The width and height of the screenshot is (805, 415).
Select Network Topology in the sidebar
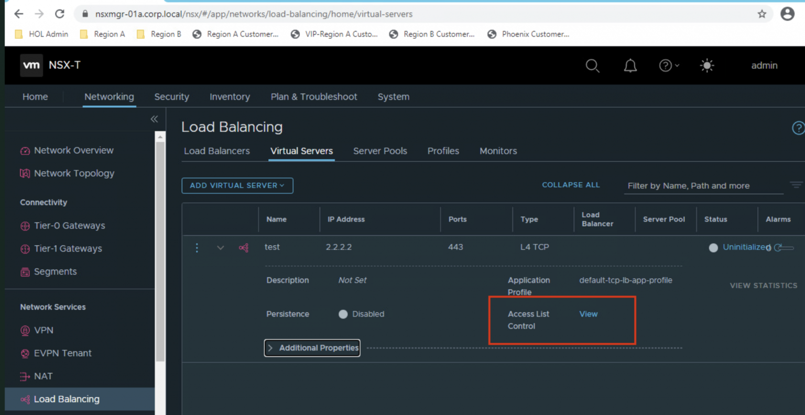(74, 173)
